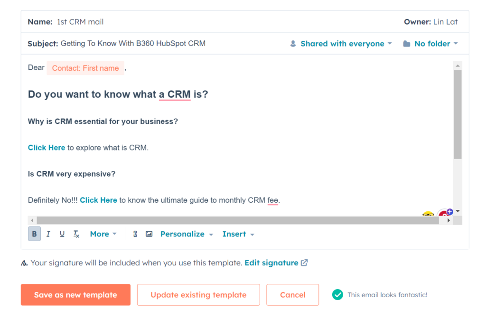Clear text formatting icon

[x=76, y=234]
